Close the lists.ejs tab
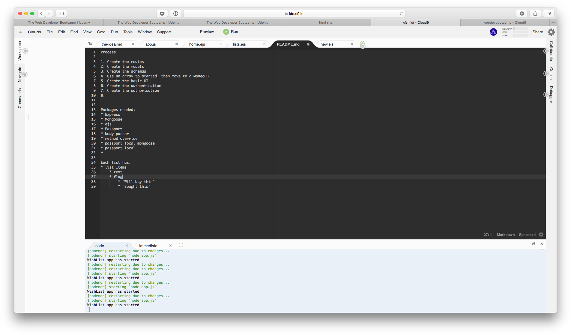Screen dimensions: 571x335 [x=264, y=44]
